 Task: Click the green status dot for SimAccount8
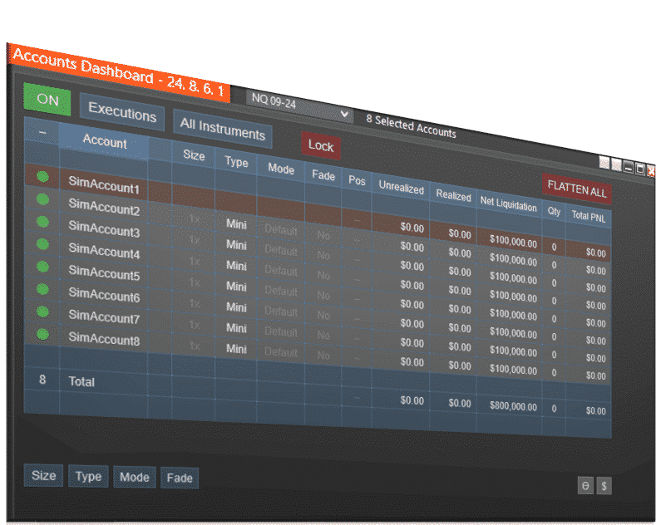click(42, 334)
